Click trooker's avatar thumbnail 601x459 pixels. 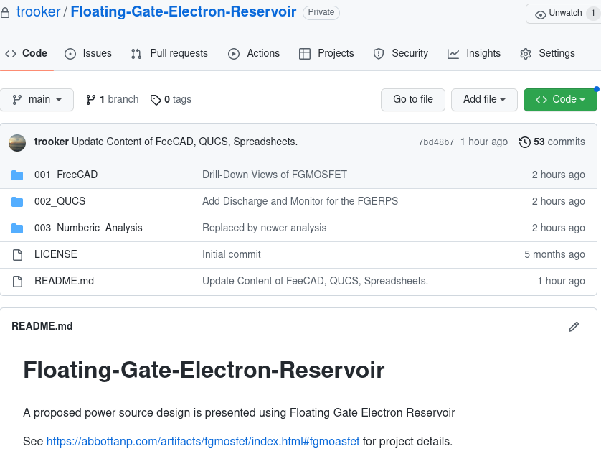17,142
